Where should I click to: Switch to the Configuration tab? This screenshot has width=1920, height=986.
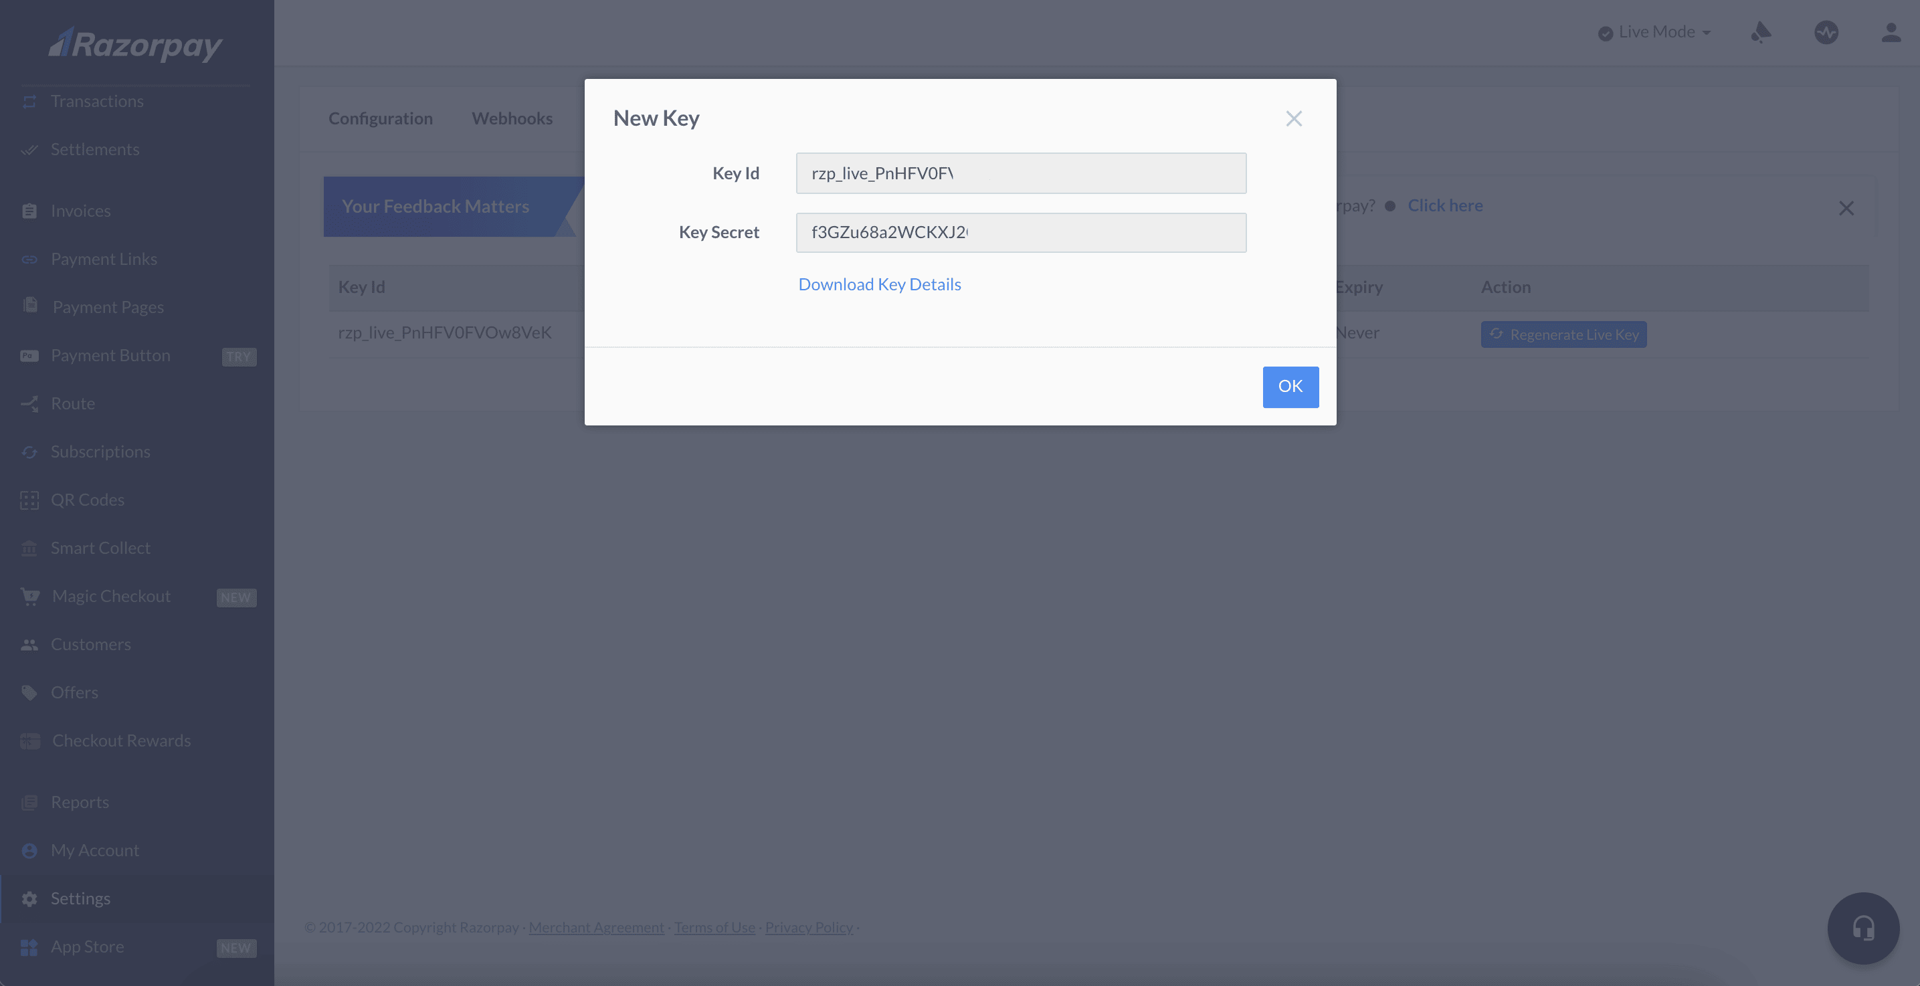tap(381, 118)
